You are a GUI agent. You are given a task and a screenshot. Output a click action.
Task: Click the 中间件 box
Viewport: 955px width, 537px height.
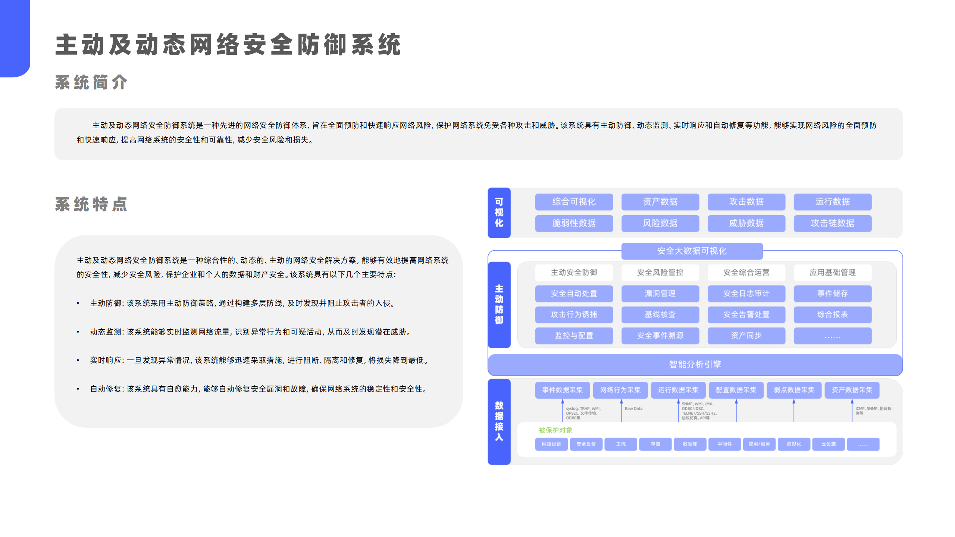coord(724,444)
